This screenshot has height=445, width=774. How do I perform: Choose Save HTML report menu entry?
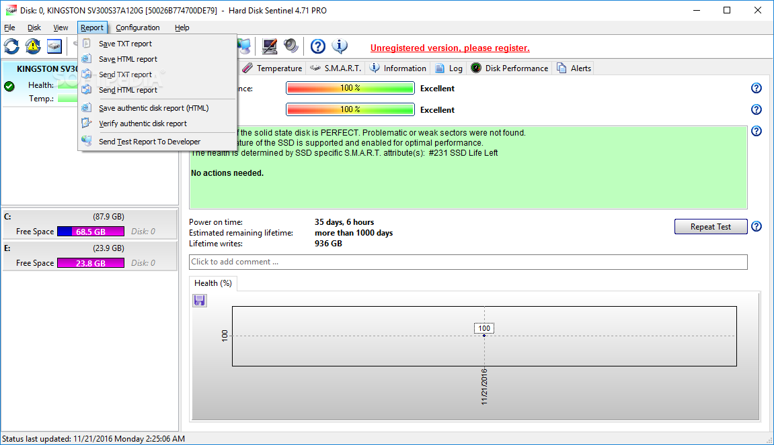pos(157,58)
